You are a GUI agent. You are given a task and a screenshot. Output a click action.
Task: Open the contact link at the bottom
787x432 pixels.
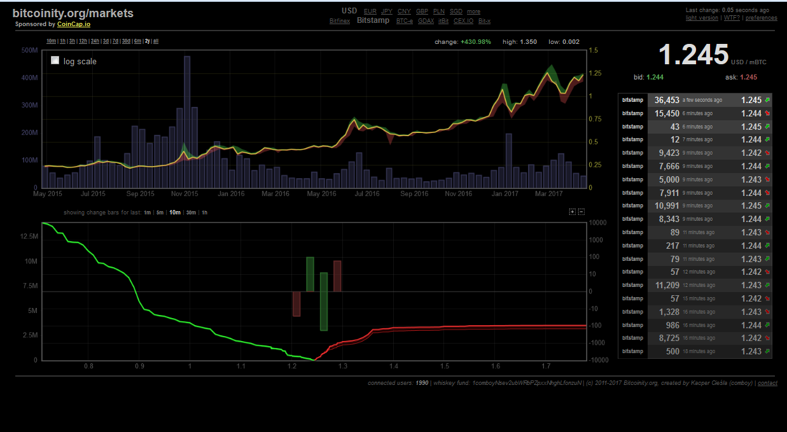tap(767, 382)
